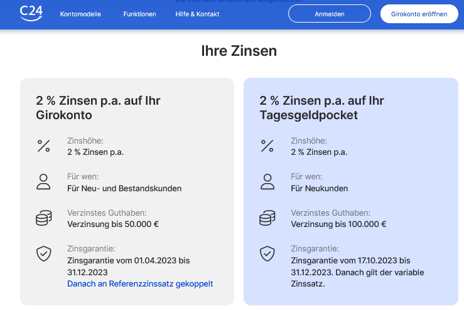464x311 pixels.
Task: Open the Kontomodelle menu
Action: click(80, 14)
